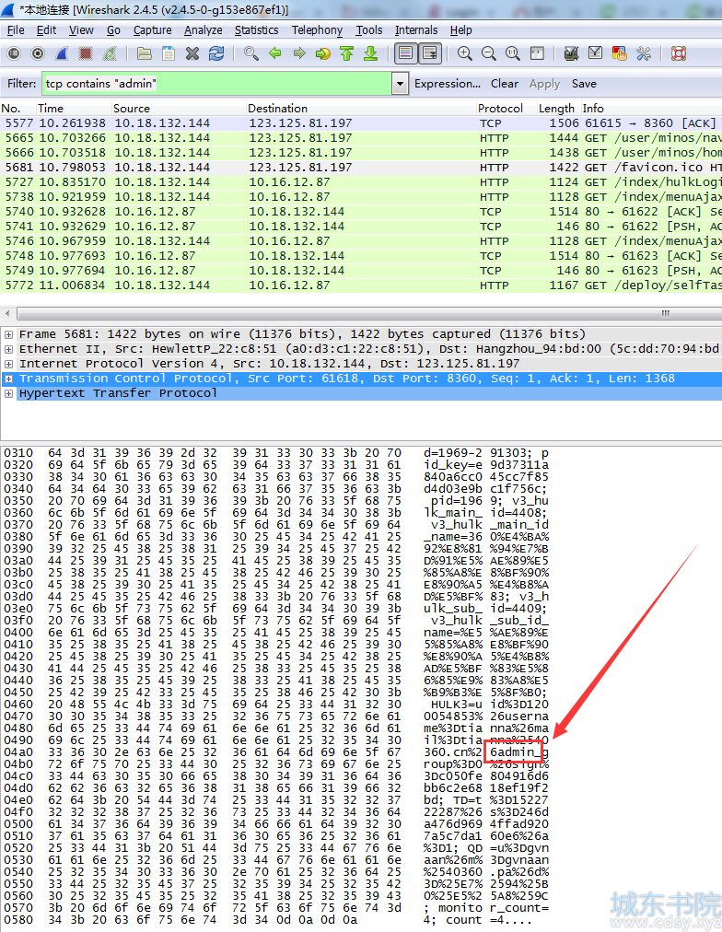722x932 pixels.
Task: Open the capture filters editor icon
Action: 572,53
